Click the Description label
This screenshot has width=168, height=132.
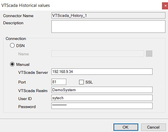[x=13, y=23]
